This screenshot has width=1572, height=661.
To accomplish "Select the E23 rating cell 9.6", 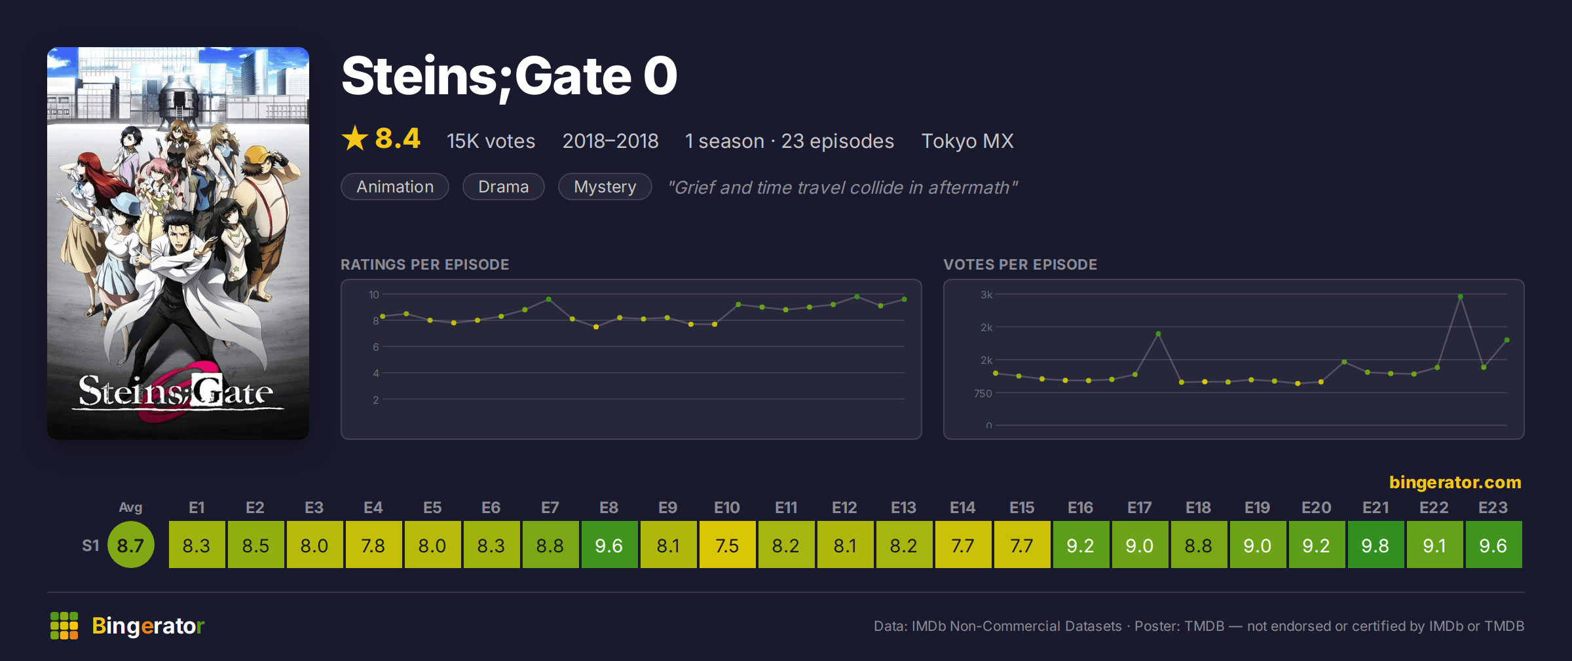I will tap(1493, 545).
